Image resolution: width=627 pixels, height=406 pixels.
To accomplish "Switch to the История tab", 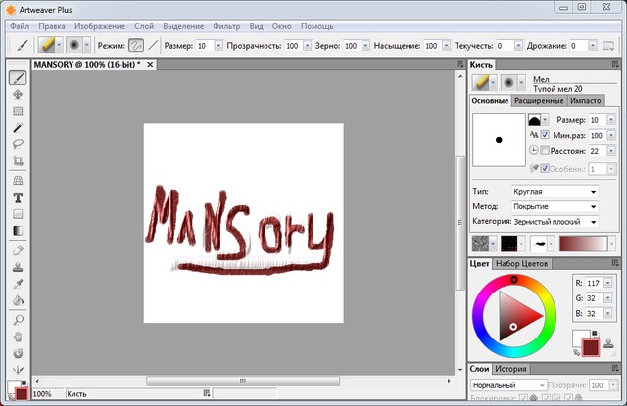I will (x=509, y=369).
